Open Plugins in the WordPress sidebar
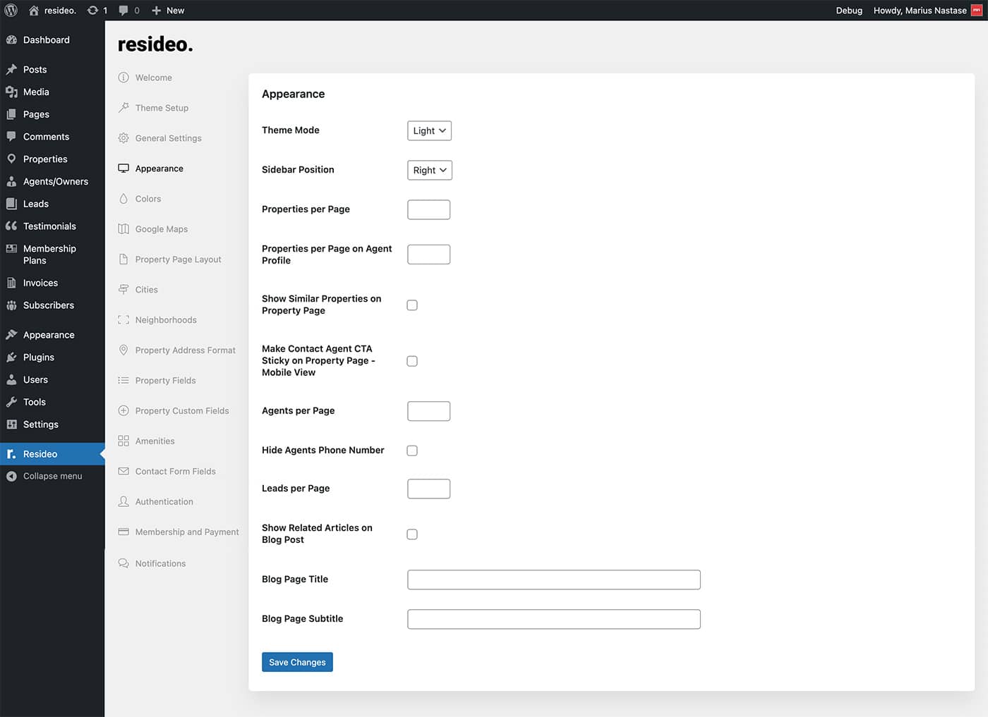988x717 pixels. coord(38,357)
